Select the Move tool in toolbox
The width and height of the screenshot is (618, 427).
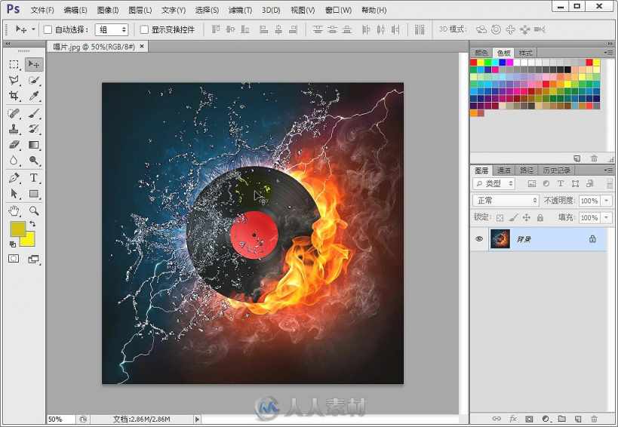point(34,64)
